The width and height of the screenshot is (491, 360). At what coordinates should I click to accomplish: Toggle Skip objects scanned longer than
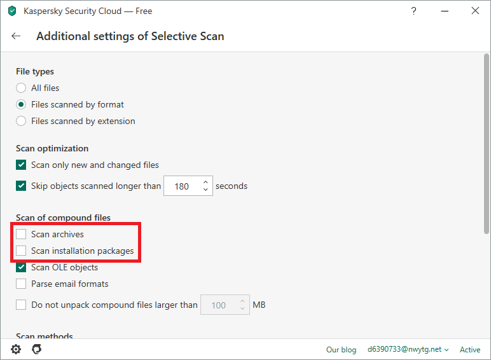21,186
